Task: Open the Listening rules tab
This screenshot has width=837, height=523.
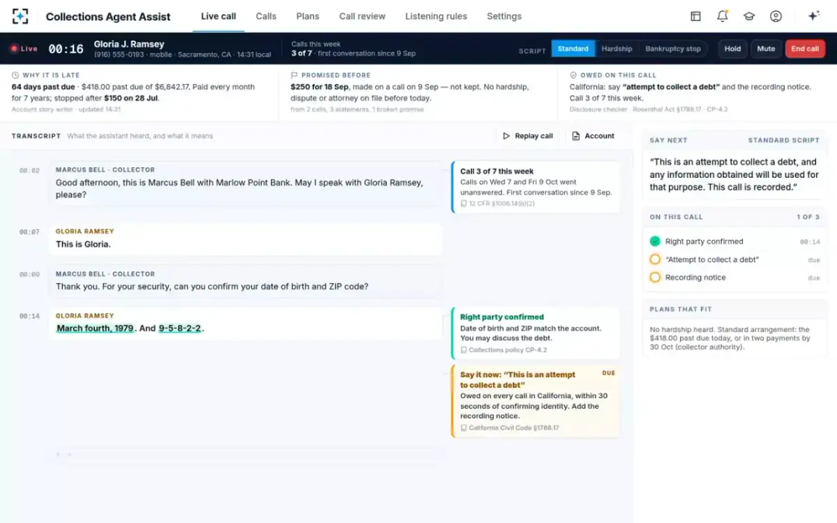Action: point(436,16)
